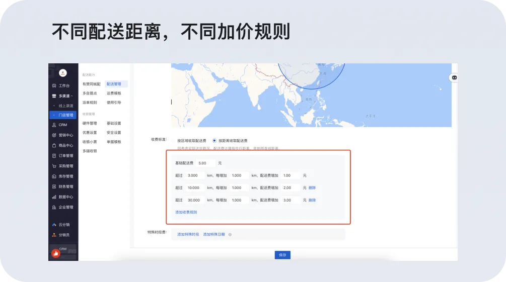Viewport: 506px width, 282px height.
Task: Go to 有赞同城配 page
Action: [x=91, y=84]
